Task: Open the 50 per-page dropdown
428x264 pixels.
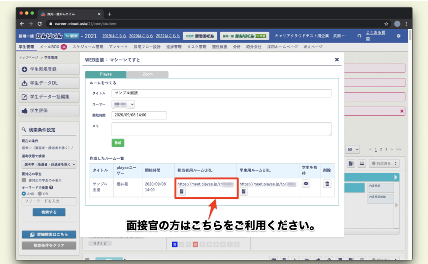Action: click(x=353, y=149)
